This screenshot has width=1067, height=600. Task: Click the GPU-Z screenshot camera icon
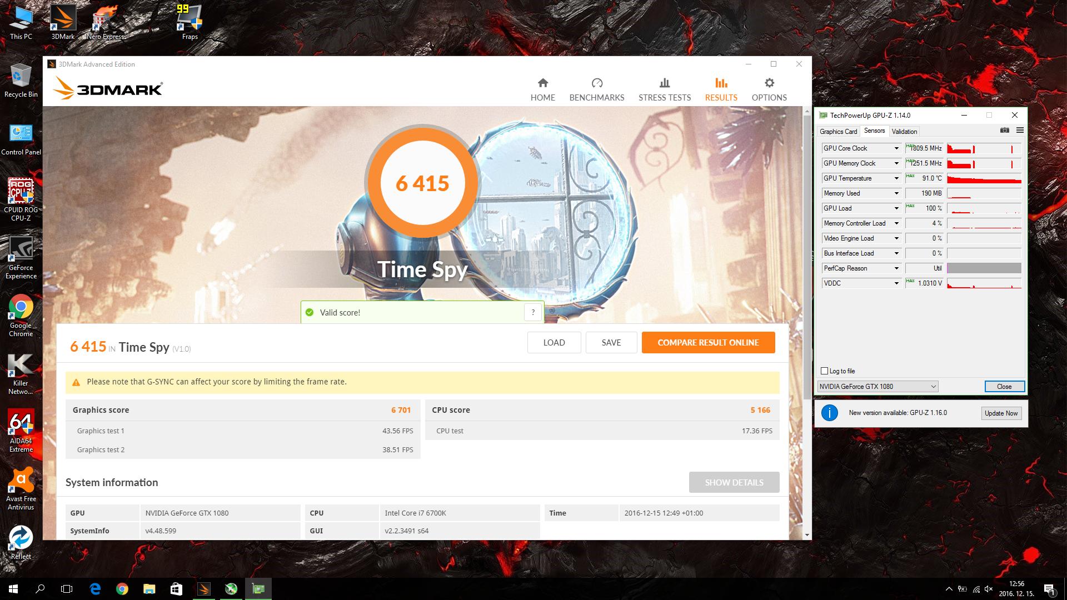[1005, 131]
